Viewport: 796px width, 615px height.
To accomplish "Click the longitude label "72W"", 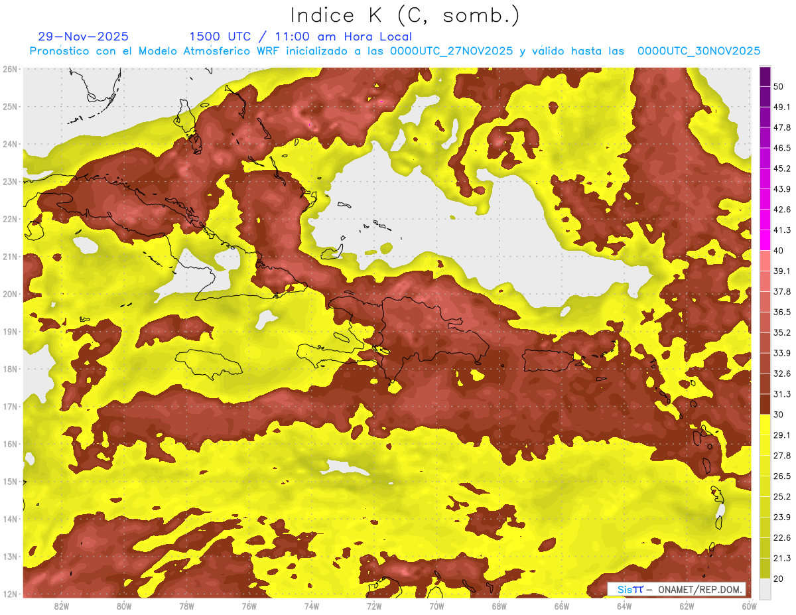I will (x=374, y=606).
